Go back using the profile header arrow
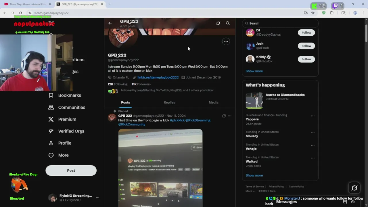Screen dimensions: 368x207 point(110,23)
